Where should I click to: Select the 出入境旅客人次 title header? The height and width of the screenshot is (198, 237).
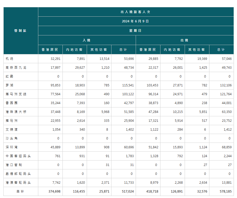(136, 12)
